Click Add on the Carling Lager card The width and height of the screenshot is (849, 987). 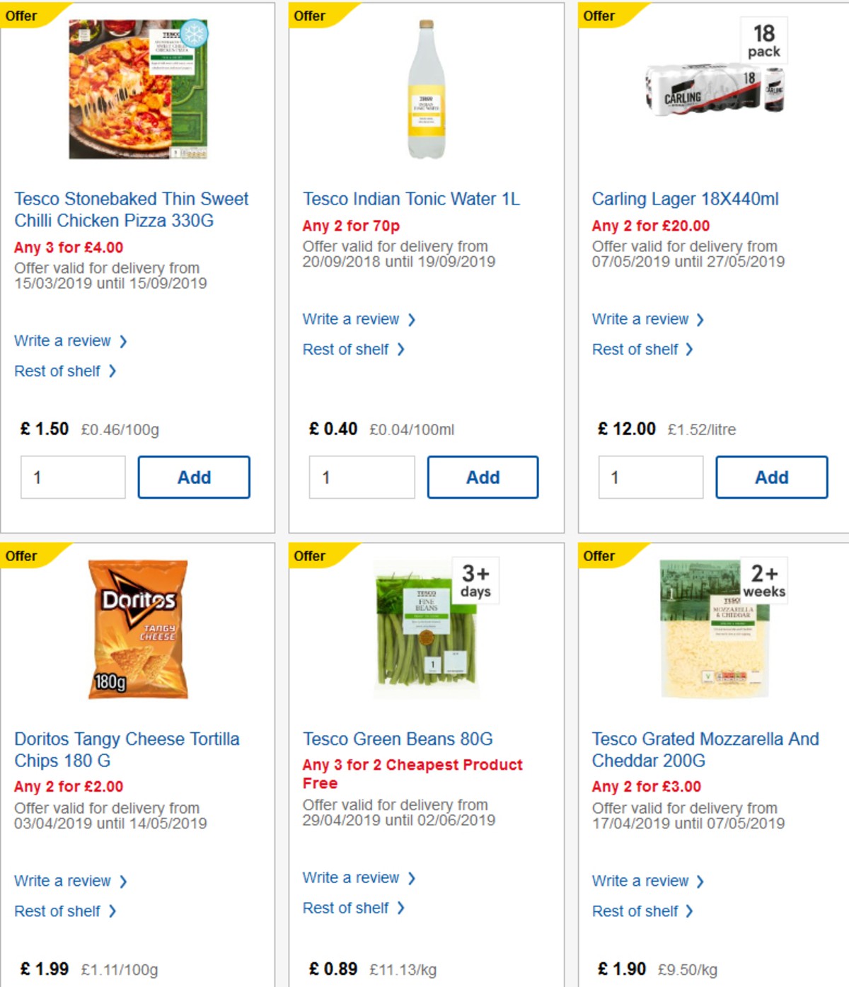pyautogui.click(x=771, y=477)
